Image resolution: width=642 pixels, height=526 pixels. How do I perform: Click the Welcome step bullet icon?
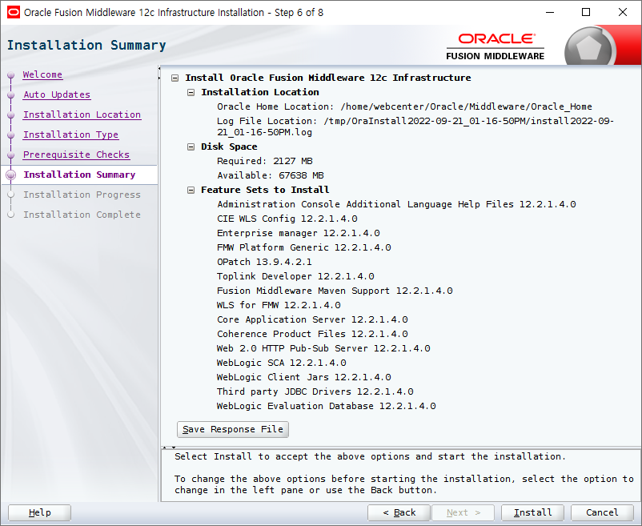coord(11,75)
